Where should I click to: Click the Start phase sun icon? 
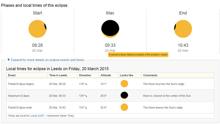[37, 29]
